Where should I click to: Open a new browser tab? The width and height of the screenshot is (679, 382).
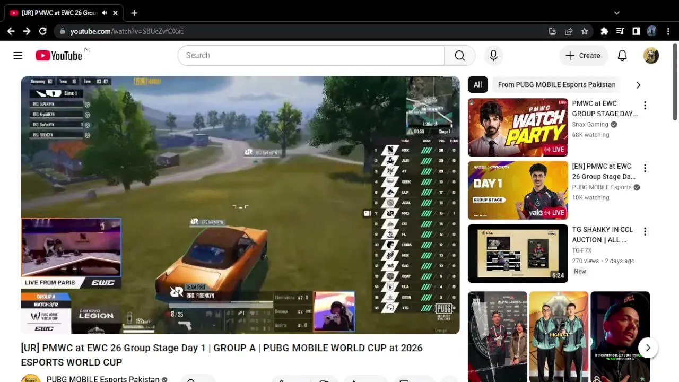(x=134, y=13)
